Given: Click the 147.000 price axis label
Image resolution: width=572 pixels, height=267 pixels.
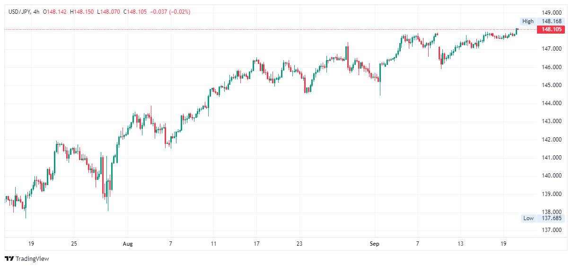Looking at the screenshot, I should [x=551, y=49].
